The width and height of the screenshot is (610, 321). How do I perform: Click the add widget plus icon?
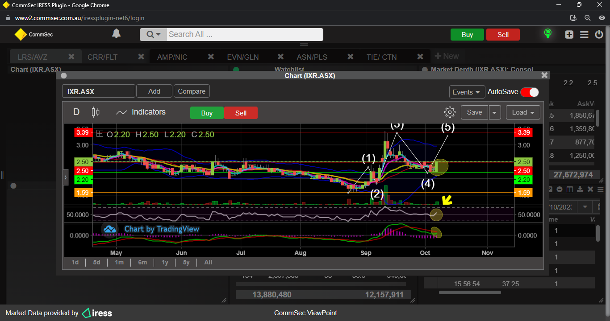point(569,34)
